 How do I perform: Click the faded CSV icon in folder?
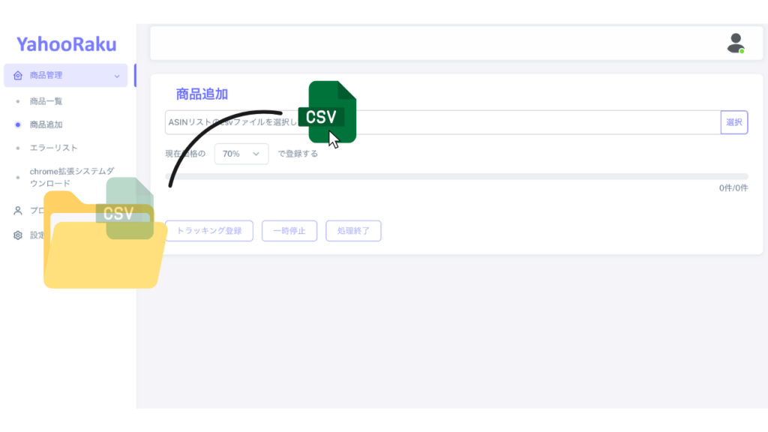point(125,208)
